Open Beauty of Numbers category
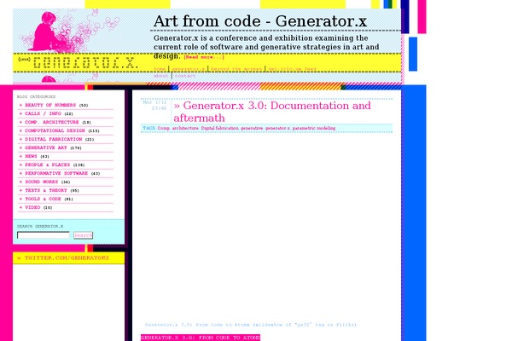This screenshot has height=341, width=512. point(50,105)
